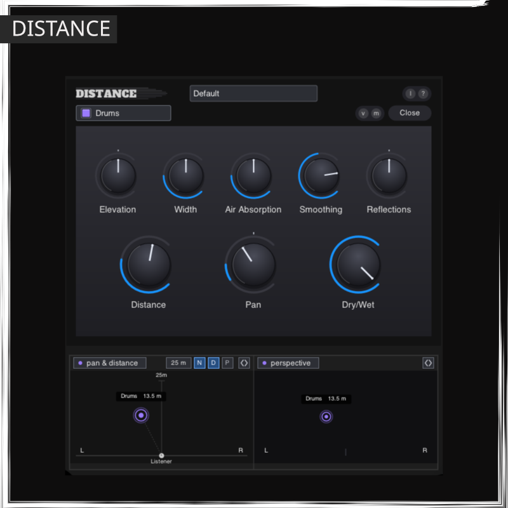Click the Air Absorption label text
Image resolution: width=508 pixels, height=508 pixels.
click(x=253, y=210)
